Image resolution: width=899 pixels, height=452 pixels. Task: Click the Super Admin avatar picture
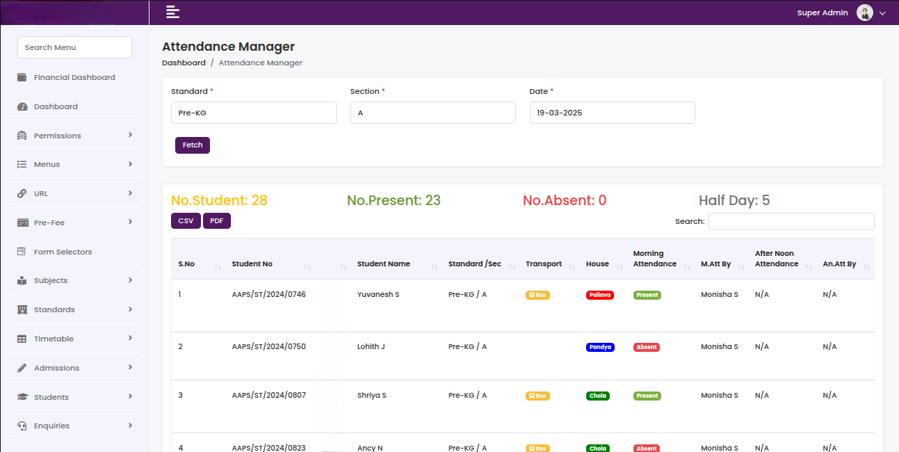[x=865, y=13]
